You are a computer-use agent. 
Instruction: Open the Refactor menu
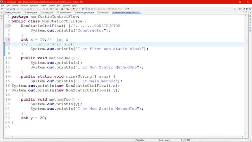pyautogui.click(x=24, y=6)
